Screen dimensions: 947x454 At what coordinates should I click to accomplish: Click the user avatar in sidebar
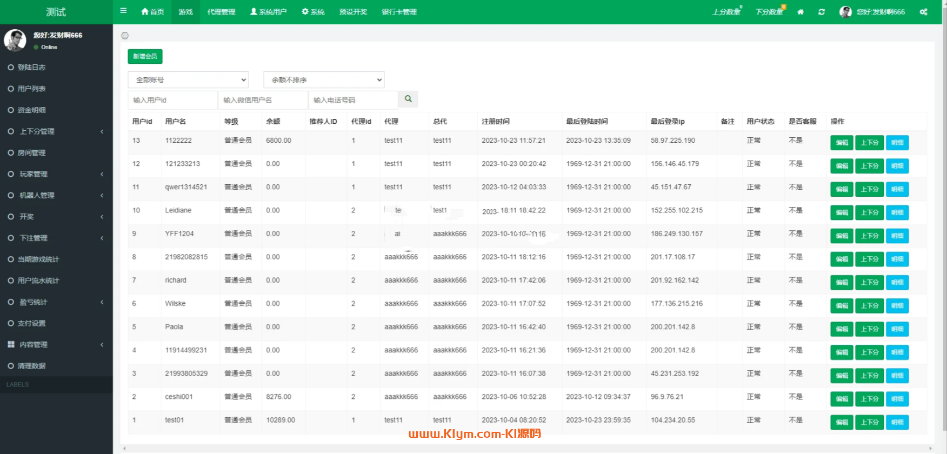point(15,40)
